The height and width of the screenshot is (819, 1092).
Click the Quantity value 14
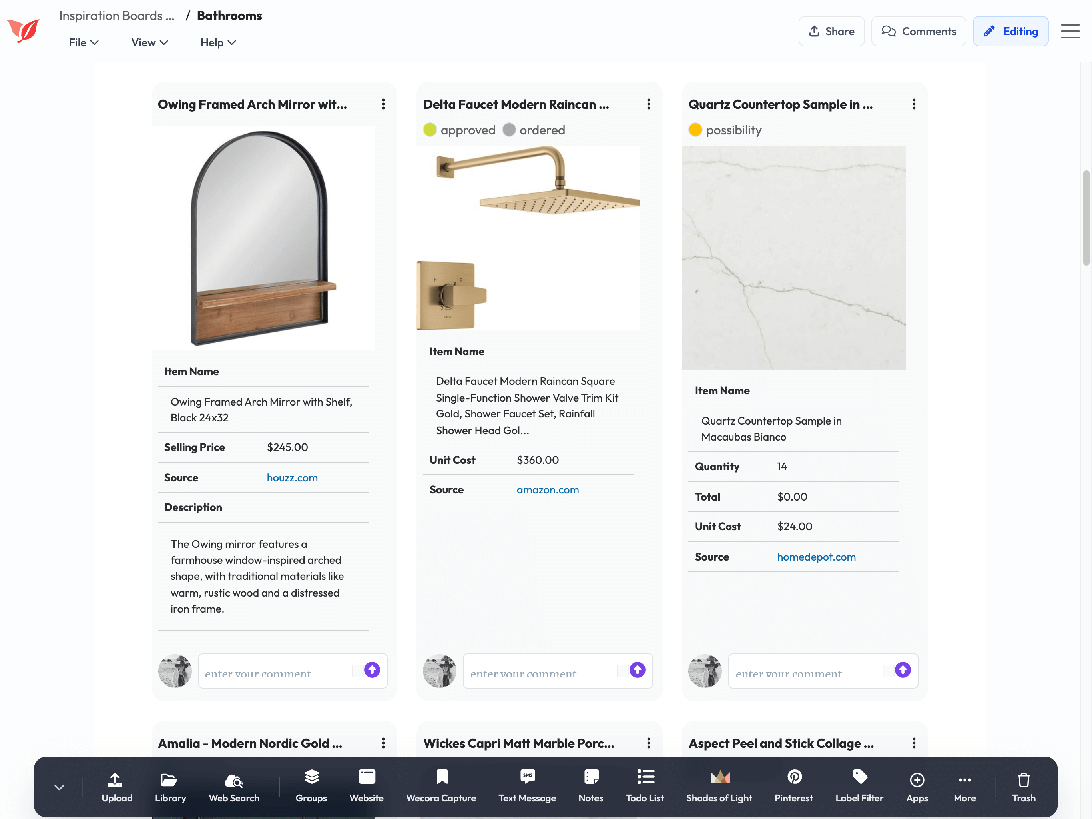(x=782, y=466)
